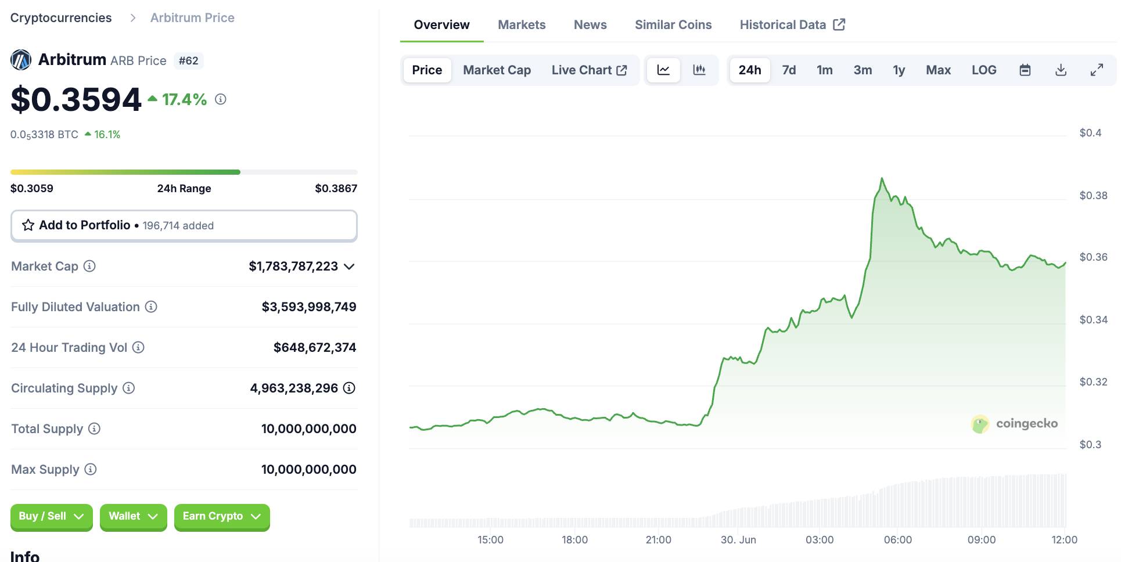The image size is (1121, 562).
Task: Open price change info icon beside 17.4%
Action: [x=221, y=99]
